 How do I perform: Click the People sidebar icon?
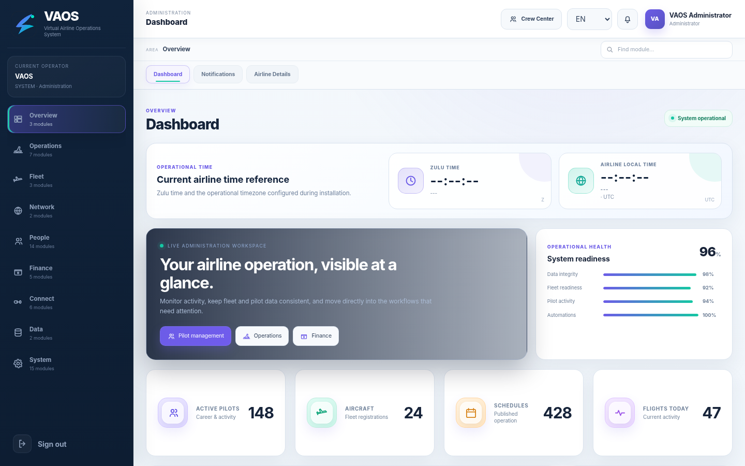pos(18,241)
